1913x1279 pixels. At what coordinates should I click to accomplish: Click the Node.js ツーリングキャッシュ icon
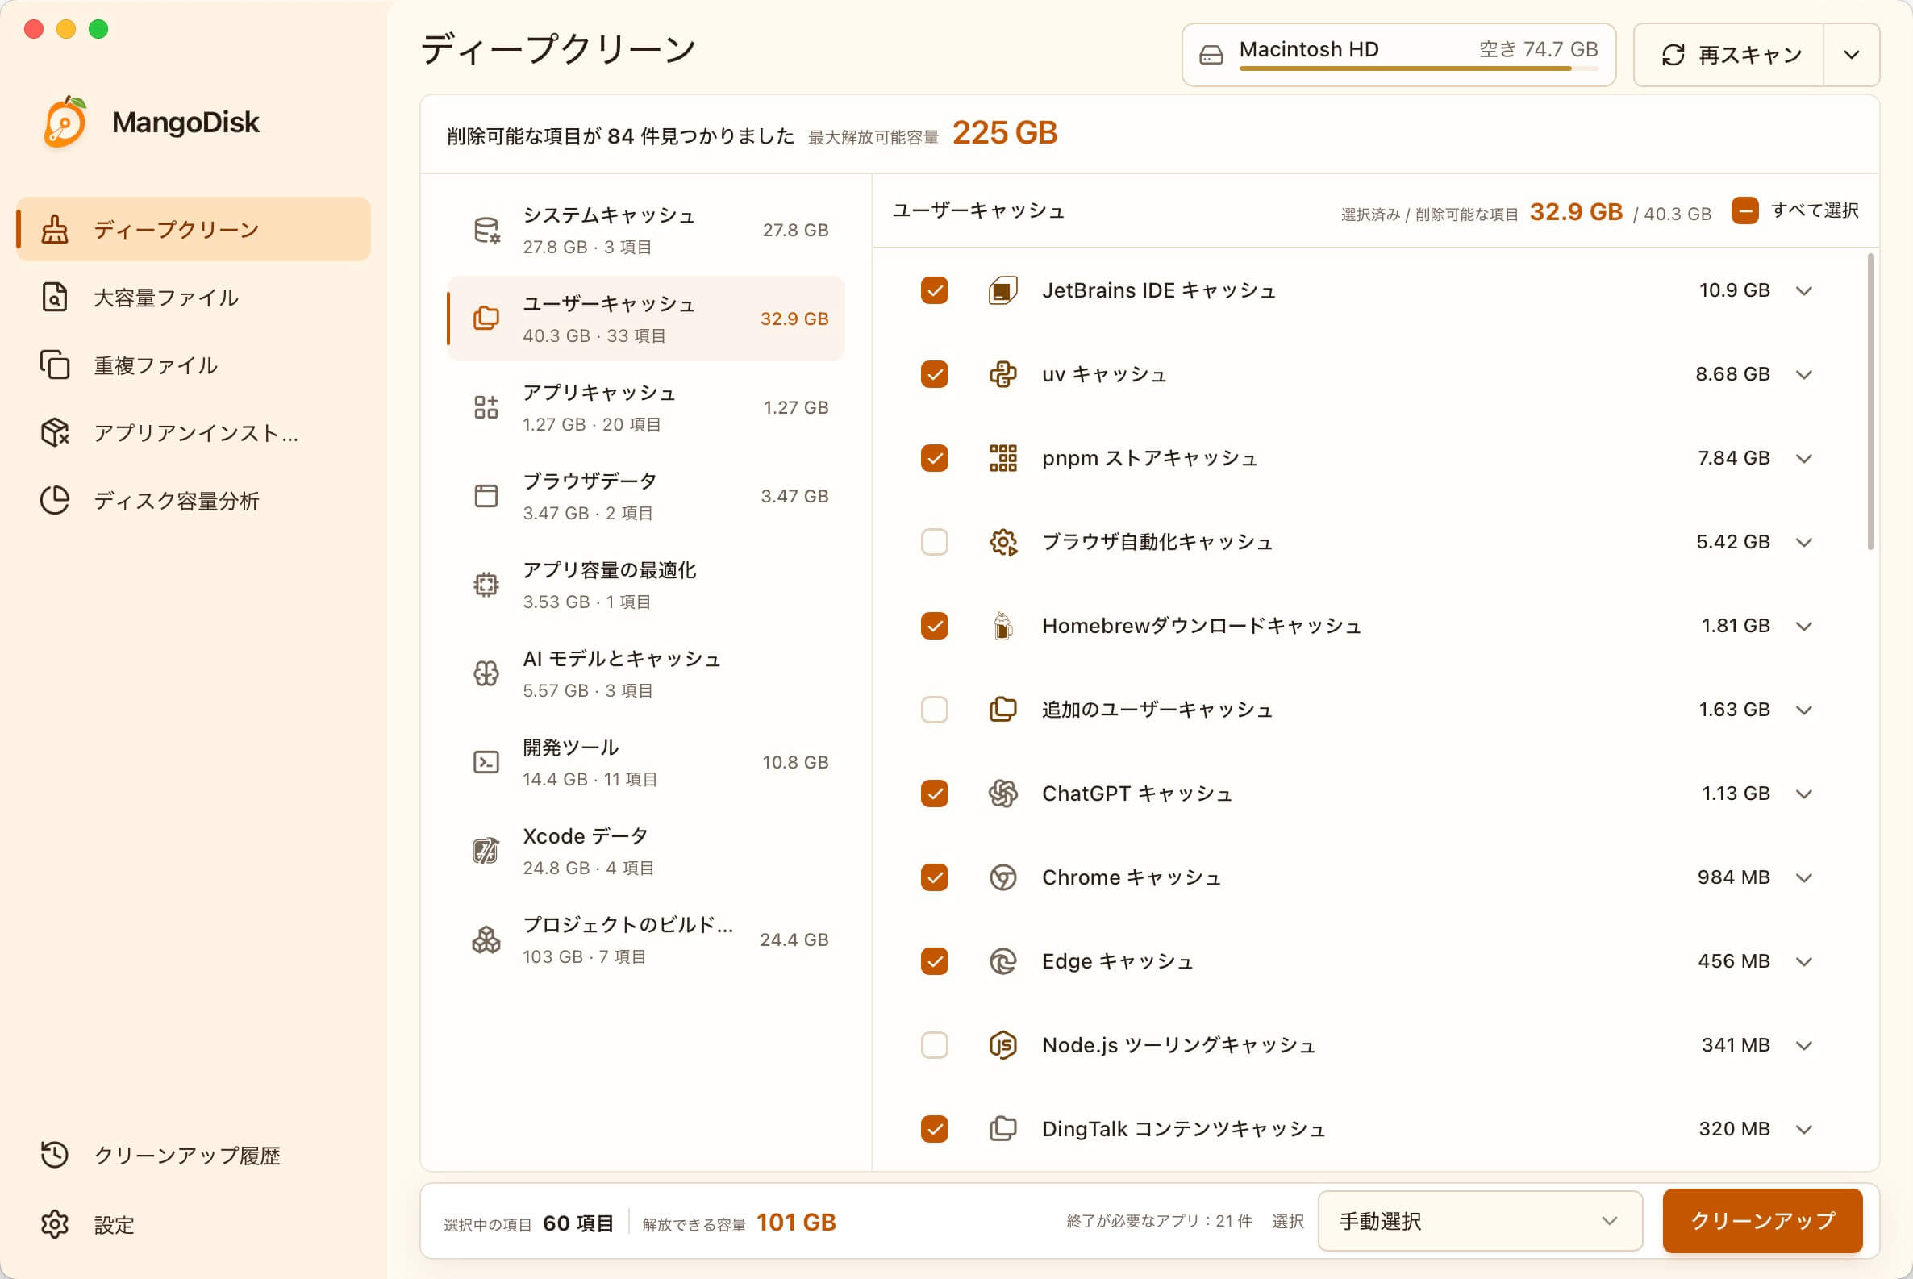[1002, 1045]
